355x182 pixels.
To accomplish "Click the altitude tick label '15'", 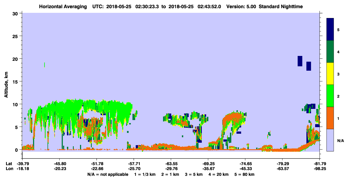I will point(16,82).
